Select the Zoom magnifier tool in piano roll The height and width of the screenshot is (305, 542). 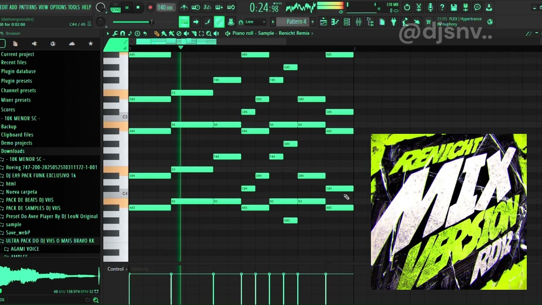209,33
